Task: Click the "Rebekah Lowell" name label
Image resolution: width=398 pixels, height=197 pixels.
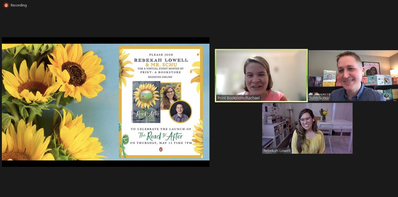Action: (276, 151)
